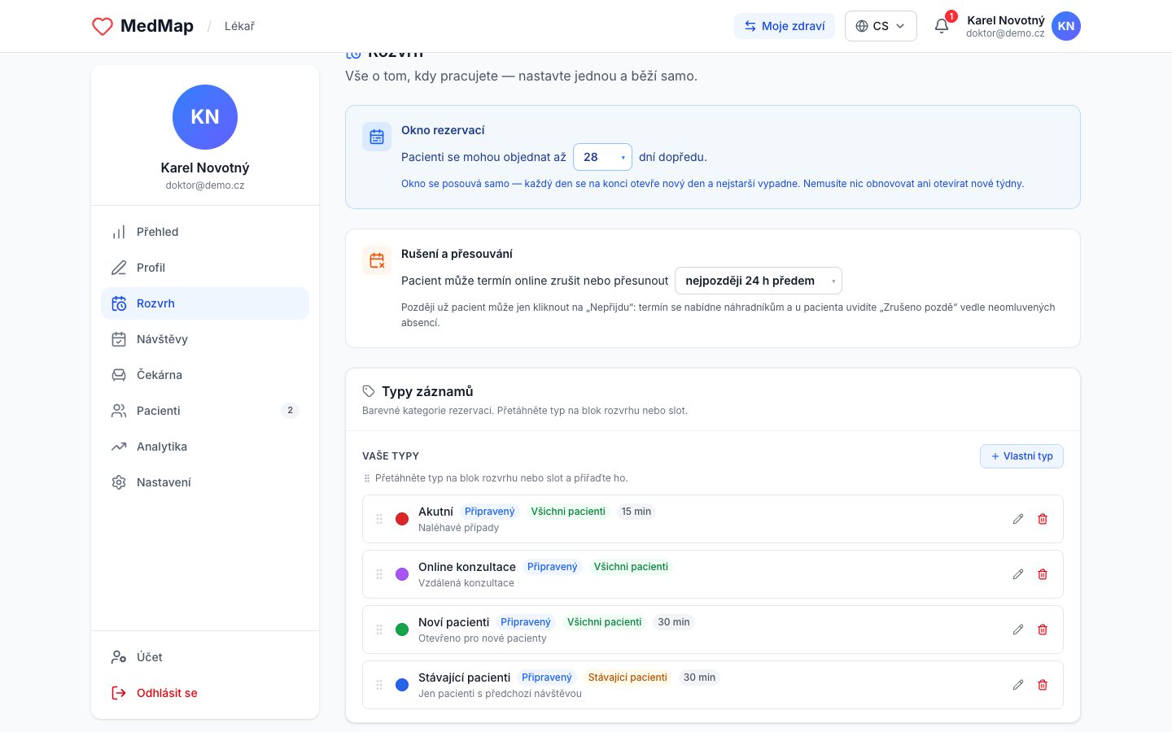Open the cancellation deadline dropdown
Viewport: 1172px width, 732px height.
[759, 281]
